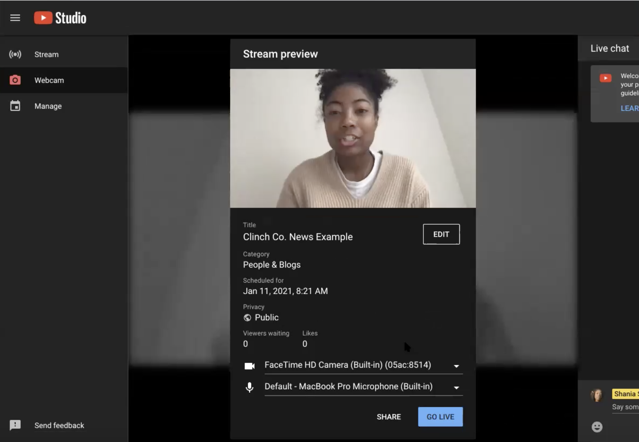Select the FaceTime HD Camera field
The image size is (639, 442).
(x=347, y=365)
